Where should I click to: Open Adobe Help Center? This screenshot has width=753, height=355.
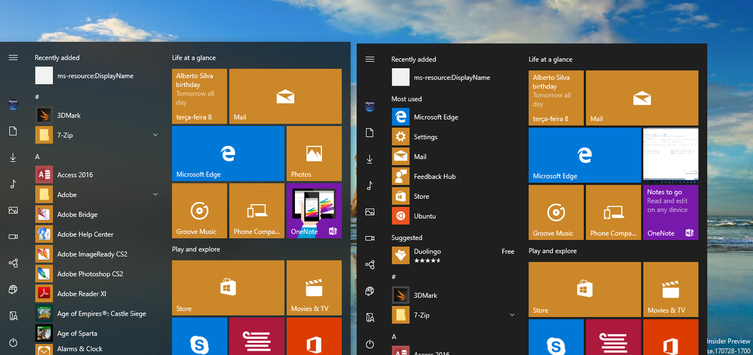97,234
